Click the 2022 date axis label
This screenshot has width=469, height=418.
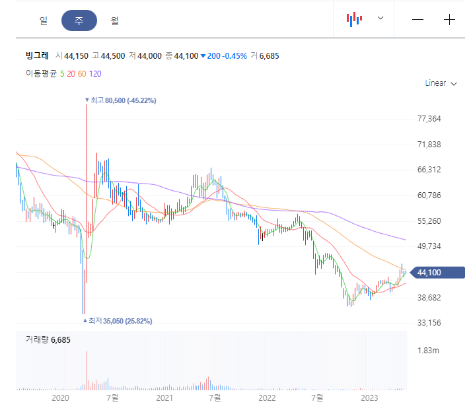click(x=267, y=398)
